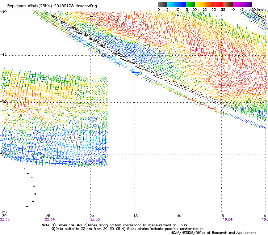
Task: Click the latitude axis label '-60'
Action: point(3,212)
